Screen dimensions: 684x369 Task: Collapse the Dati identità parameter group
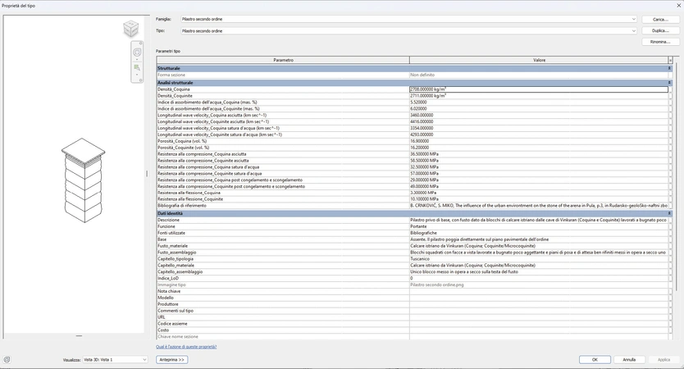coord(669,214)
